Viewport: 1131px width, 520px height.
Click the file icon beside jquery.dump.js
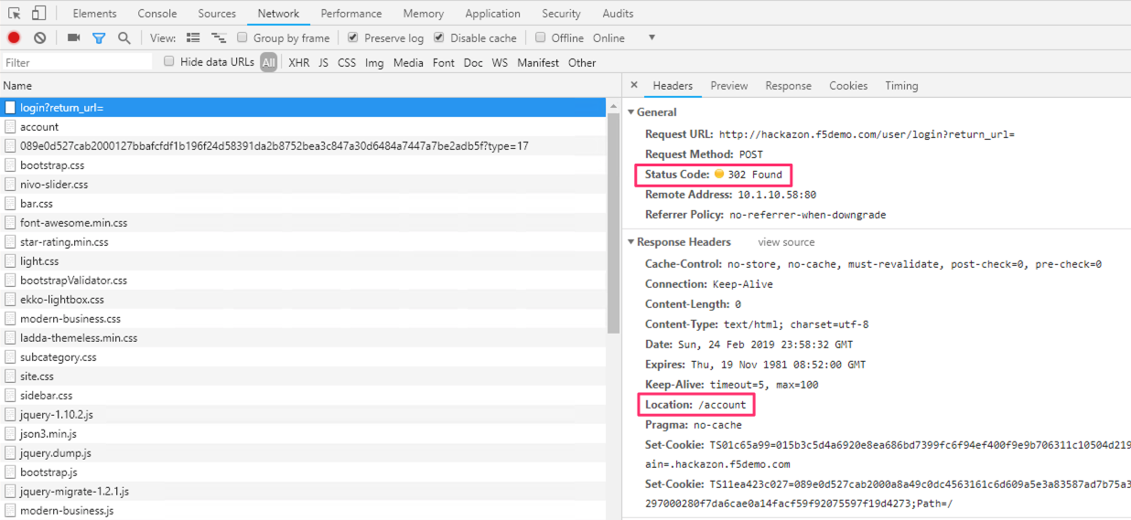(x=10, y=453)
